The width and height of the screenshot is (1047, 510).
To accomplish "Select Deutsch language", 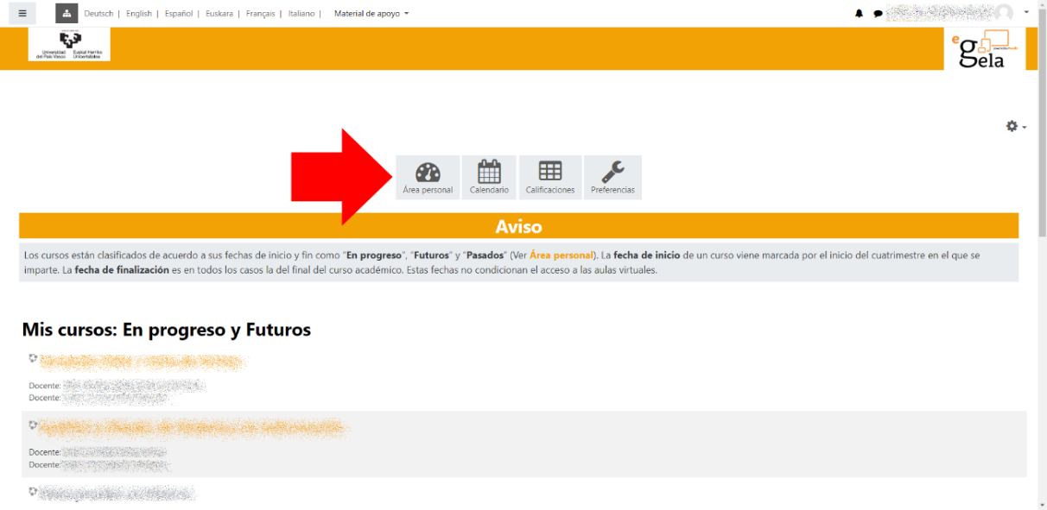I will tap(98, 14).
